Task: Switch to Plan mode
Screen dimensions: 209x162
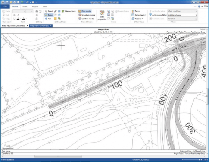Action: [85, 11]
